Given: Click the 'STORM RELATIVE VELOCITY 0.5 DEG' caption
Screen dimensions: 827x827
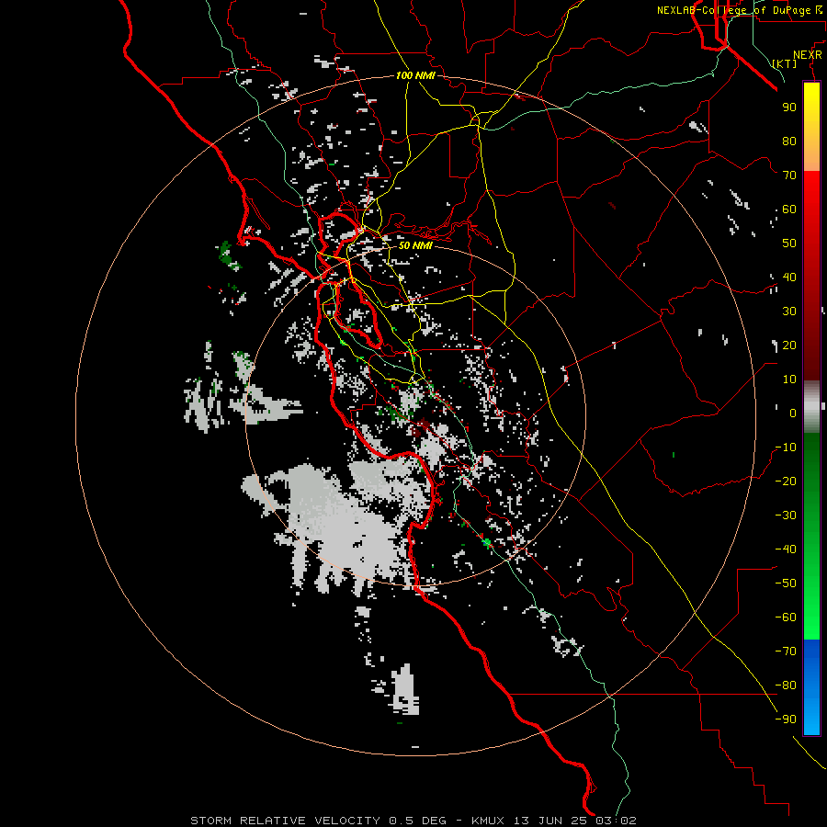Looking at the screenshot, I should (318, 821).
